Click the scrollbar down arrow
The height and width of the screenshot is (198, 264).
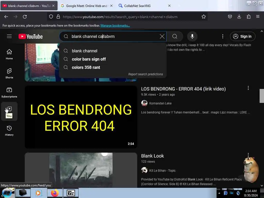tap(262, 186)
